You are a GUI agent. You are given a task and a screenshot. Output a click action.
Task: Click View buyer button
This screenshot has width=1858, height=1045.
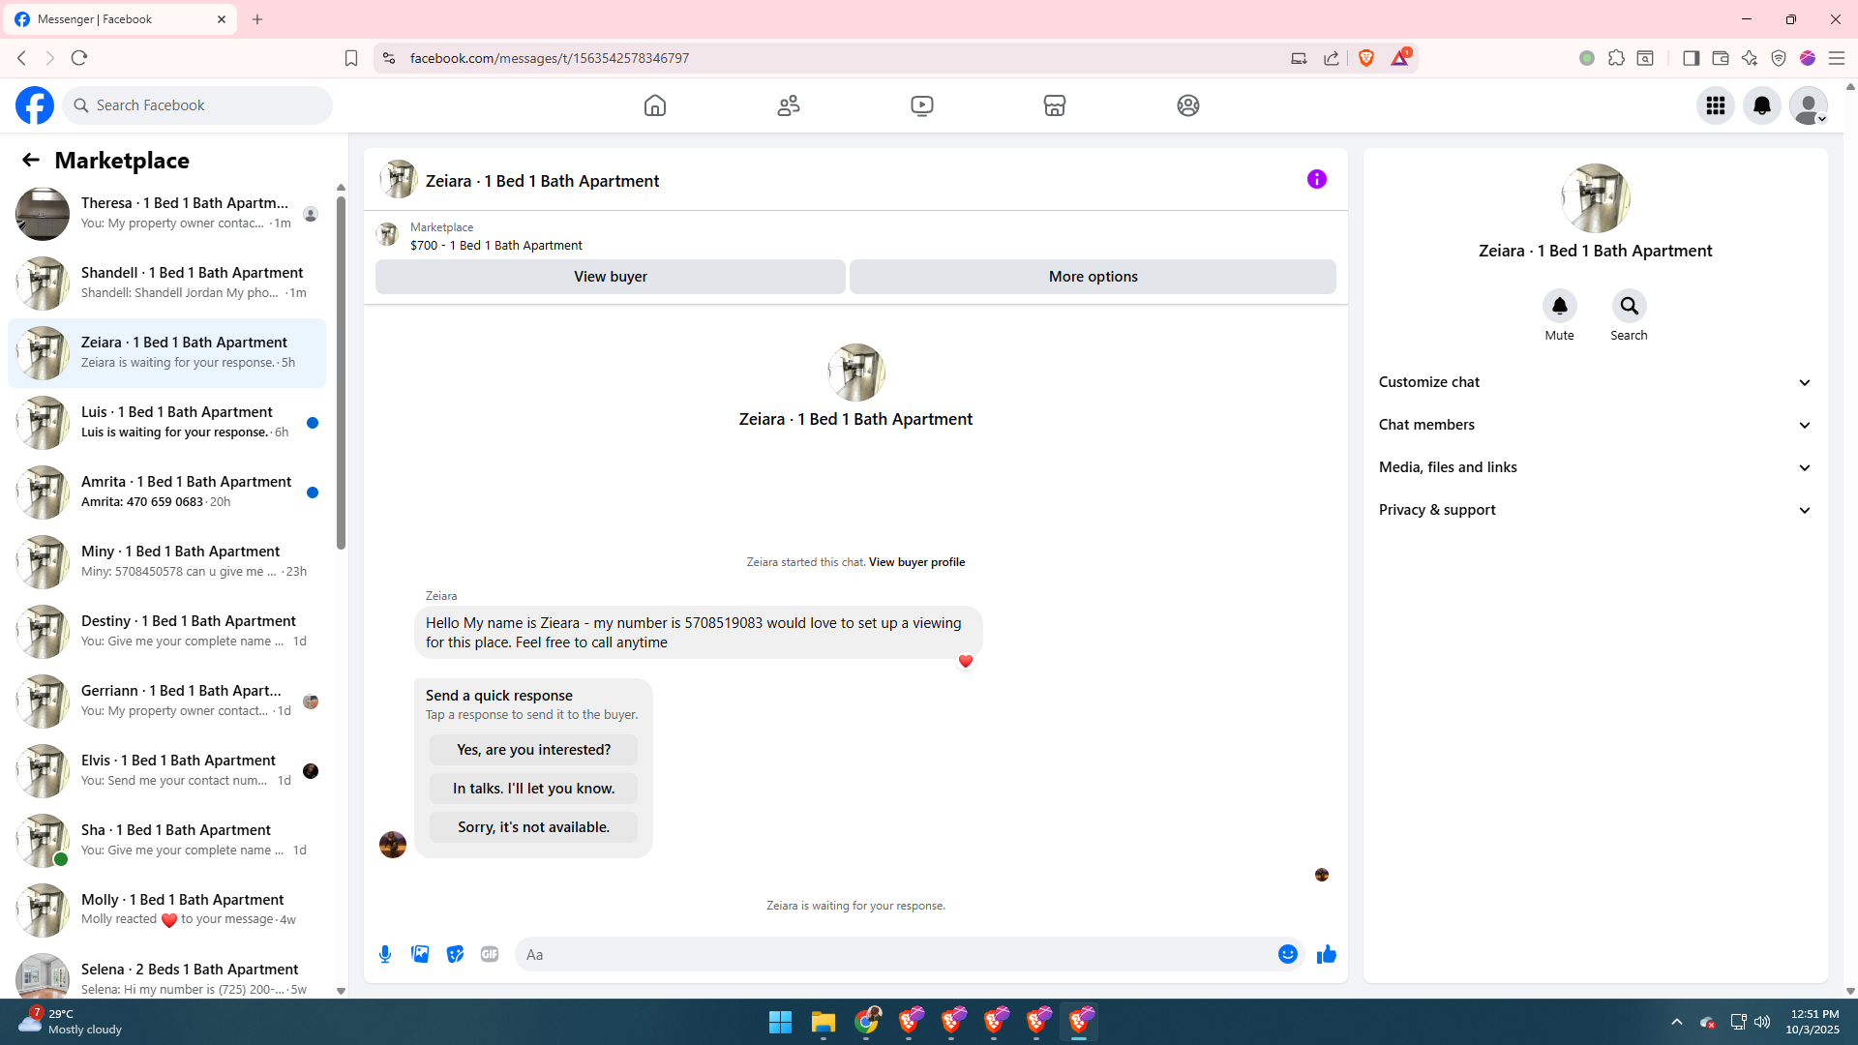(611, 277)
